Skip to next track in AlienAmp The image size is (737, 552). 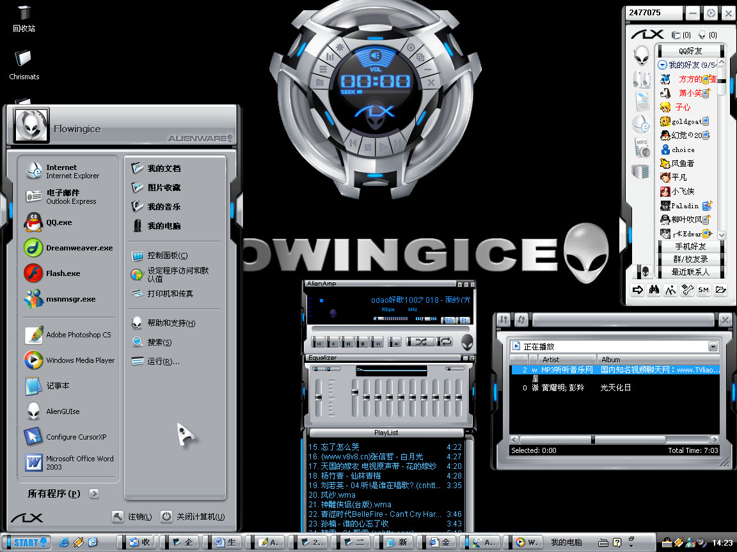(377, 343)
